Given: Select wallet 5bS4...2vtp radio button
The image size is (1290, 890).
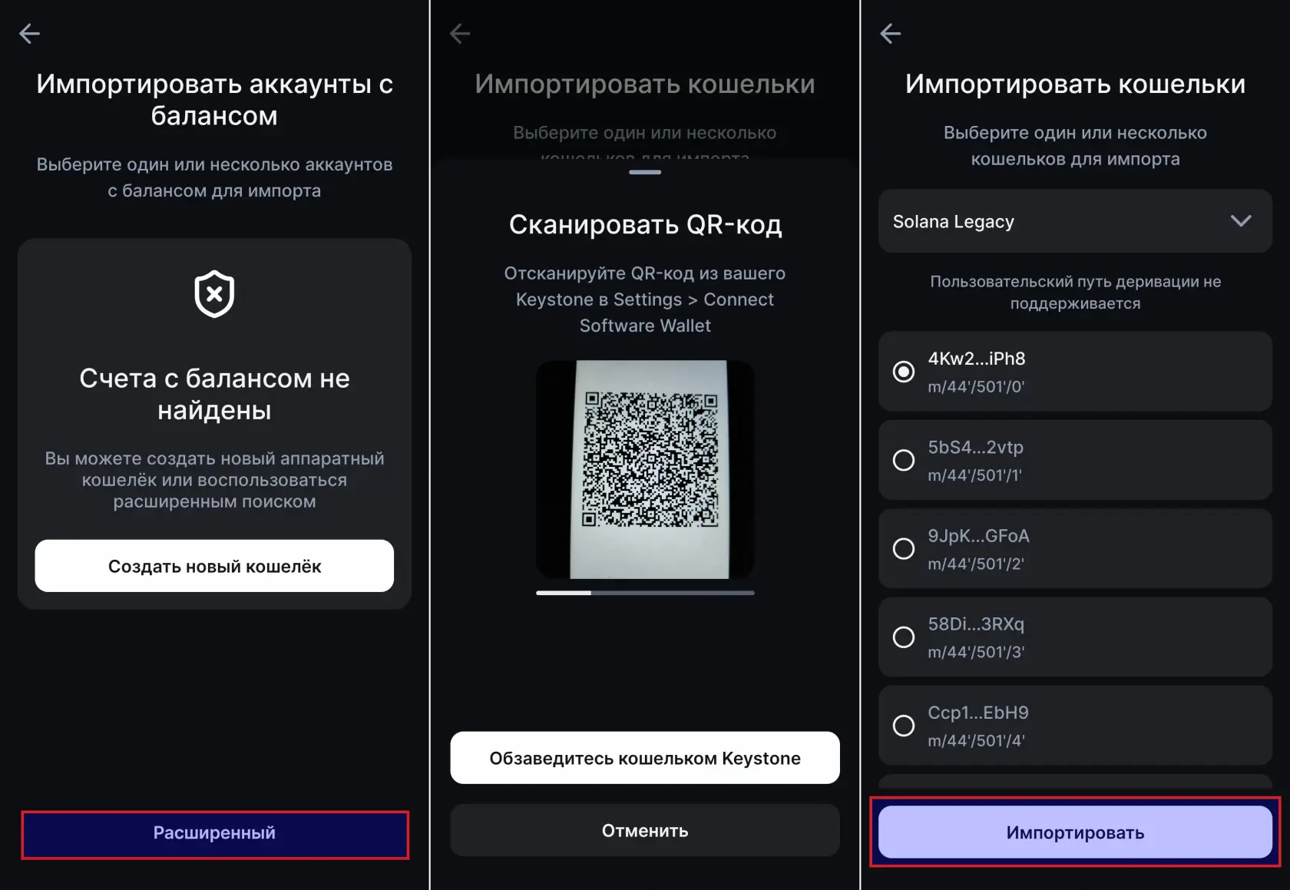Looking at the screenshot, I should [904, 460].
